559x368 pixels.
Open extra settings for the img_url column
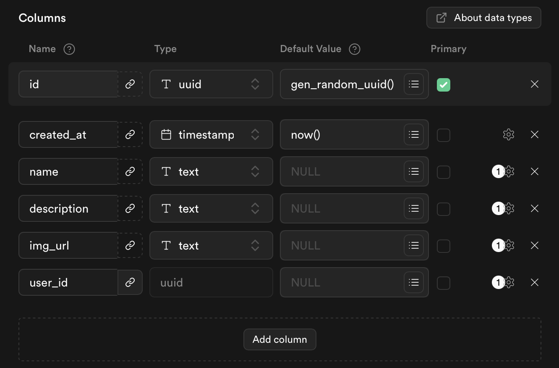509,245
